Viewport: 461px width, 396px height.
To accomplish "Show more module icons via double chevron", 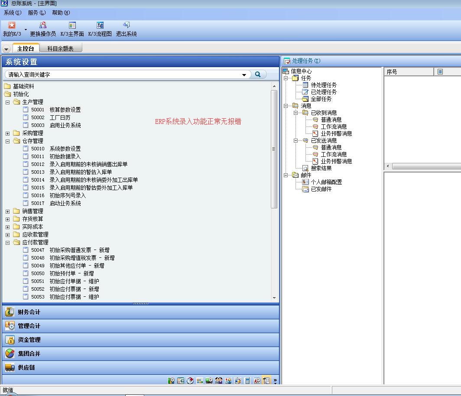I will click(x=275, y=381).
